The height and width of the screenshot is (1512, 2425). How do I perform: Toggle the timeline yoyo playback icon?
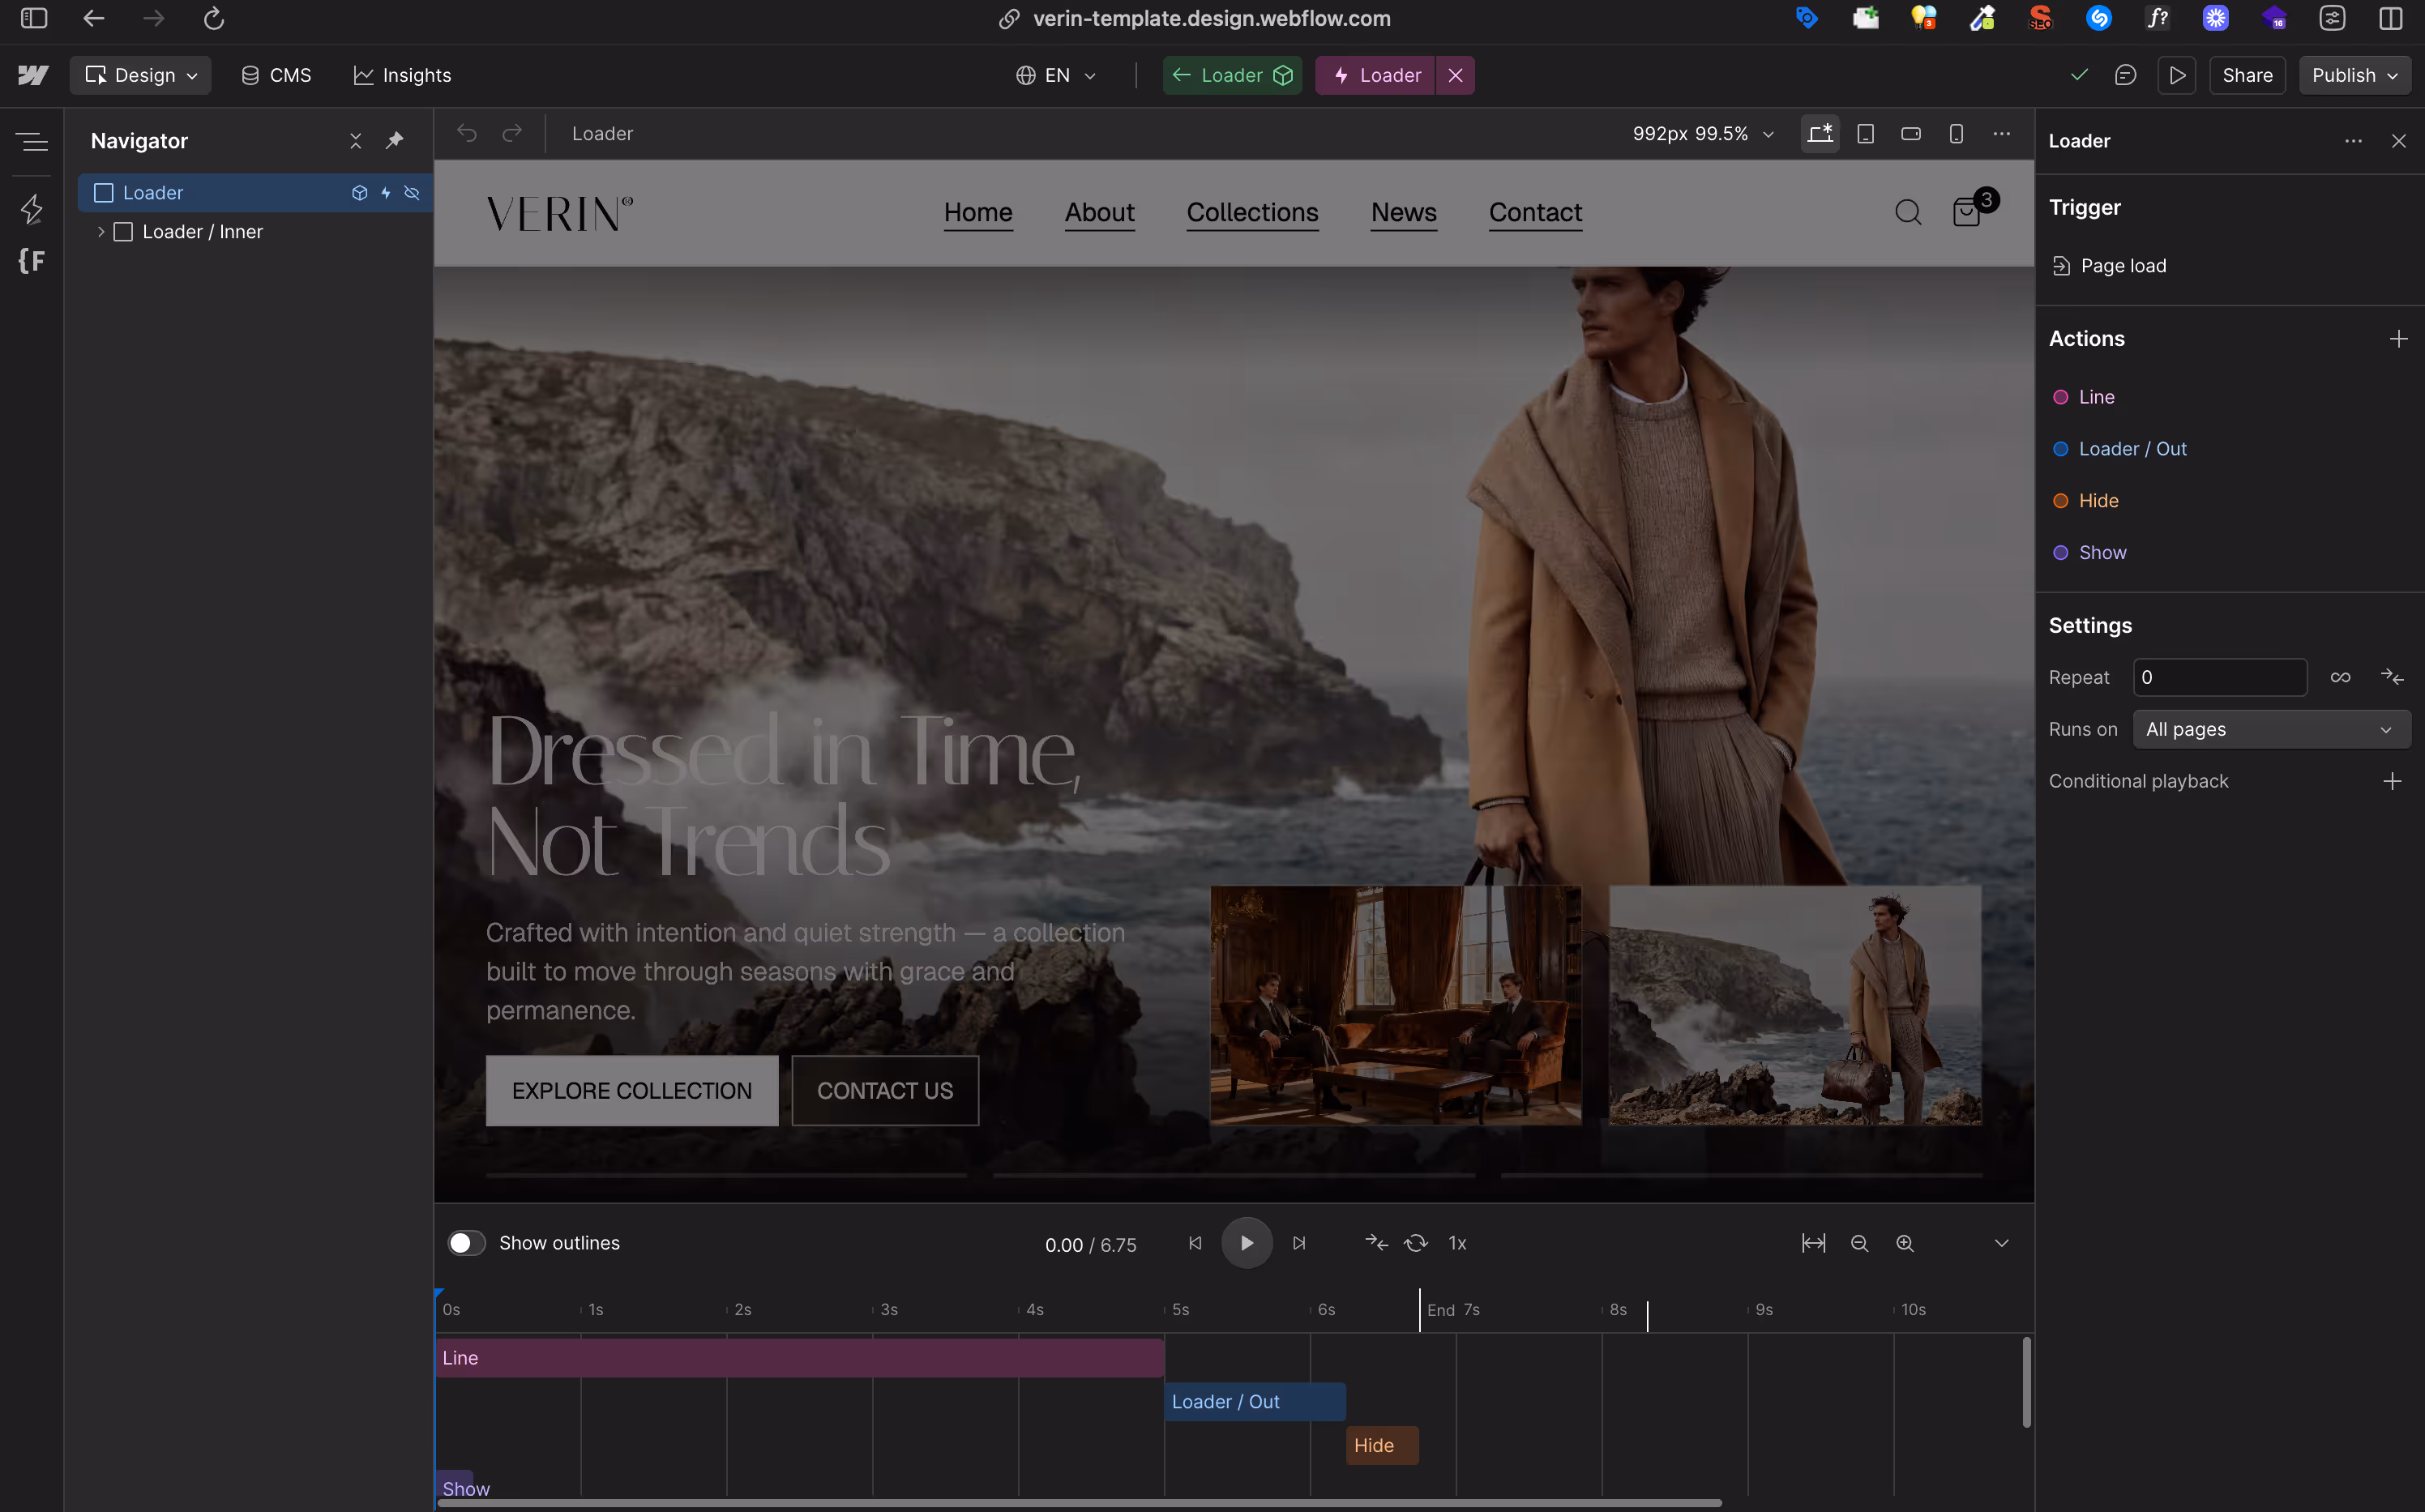[1376, 1243]
